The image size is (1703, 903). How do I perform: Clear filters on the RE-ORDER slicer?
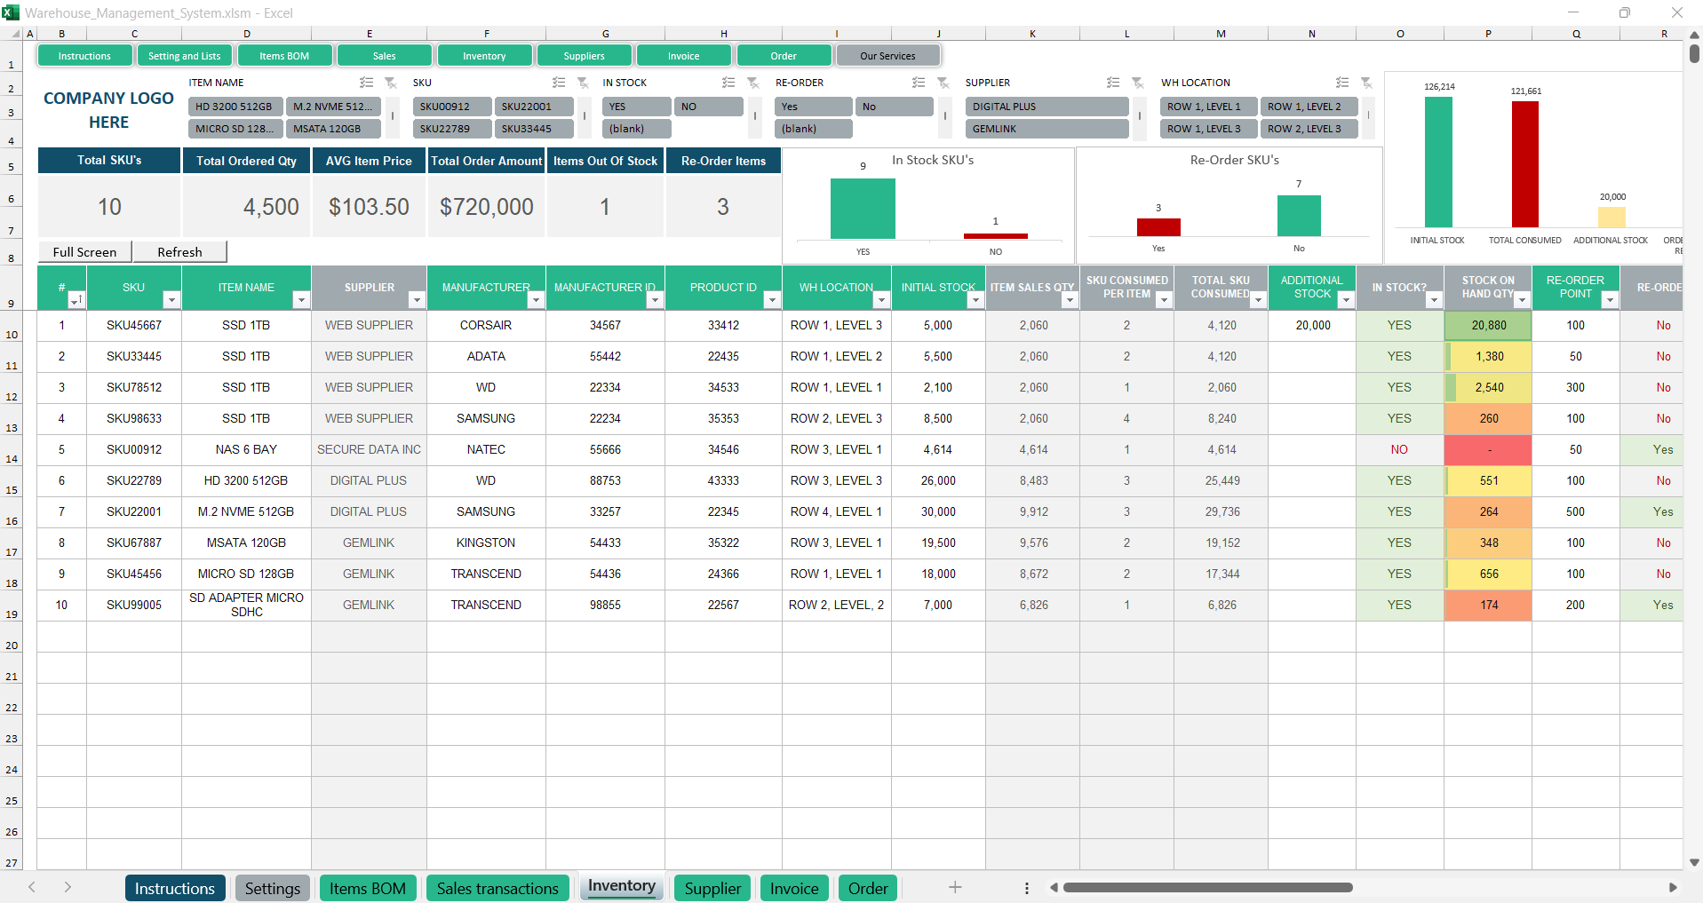pyautogui.click(x=943, y=83)
